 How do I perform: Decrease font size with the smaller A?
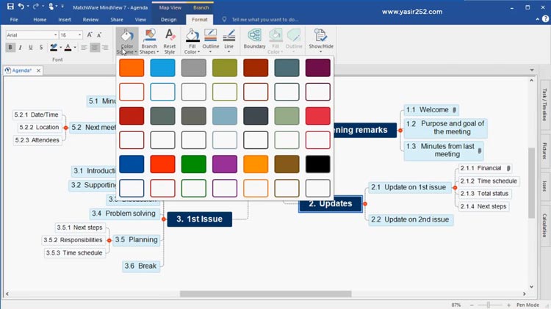(x=99, y=34)
